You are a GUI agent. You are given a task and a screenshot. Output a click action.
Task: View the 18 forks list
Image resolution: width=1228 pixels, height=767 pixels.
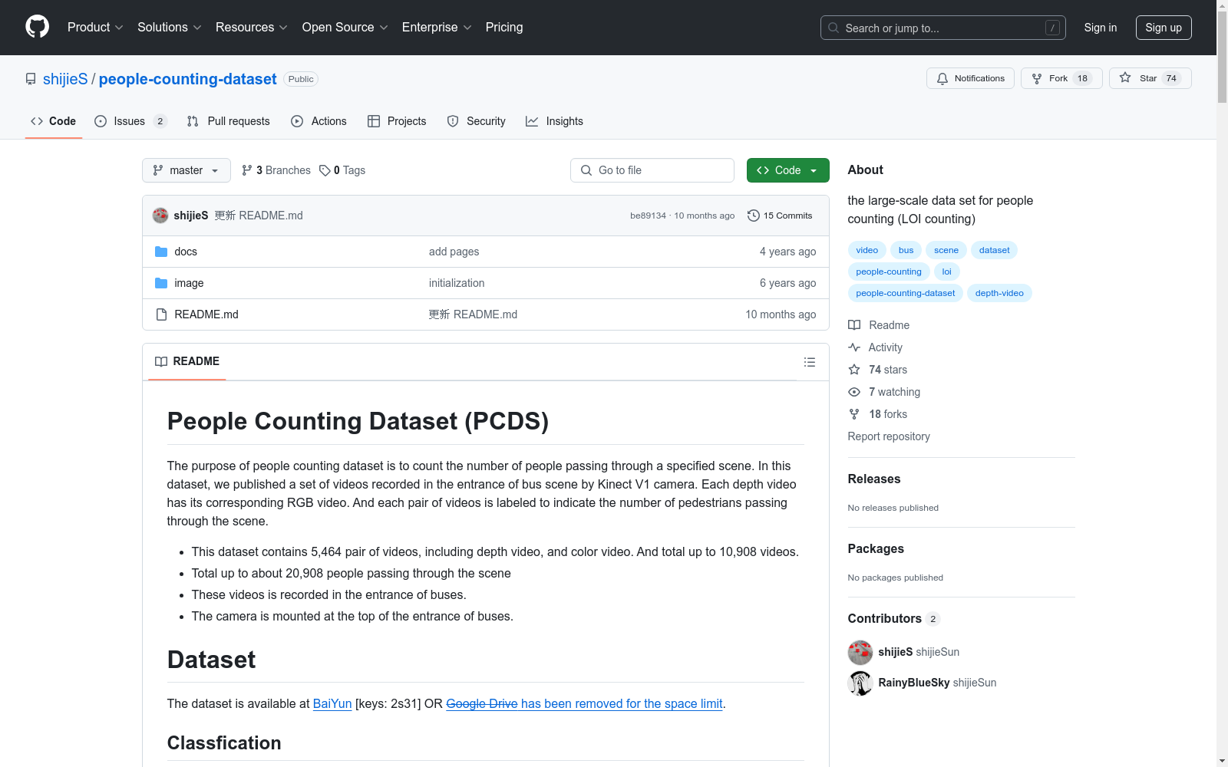887,414
